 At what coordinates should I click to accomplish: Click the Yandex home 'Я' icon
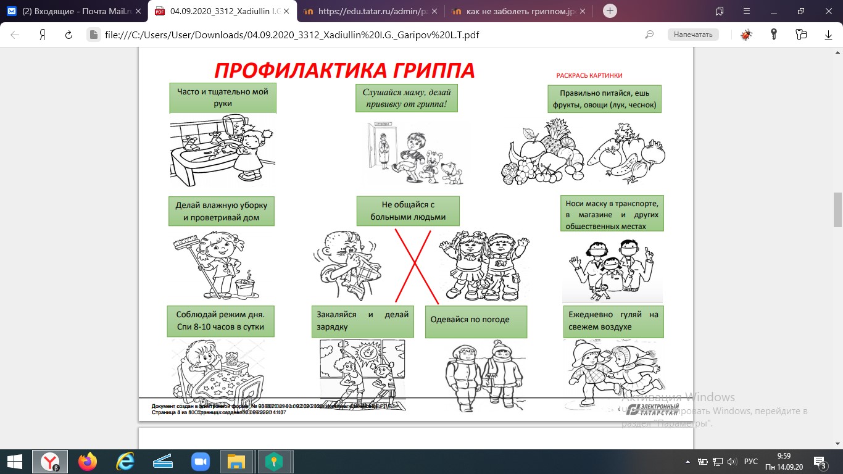click(43, 35)
